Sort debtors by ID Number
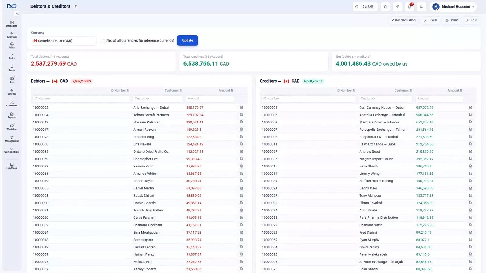 pos(120,90)
